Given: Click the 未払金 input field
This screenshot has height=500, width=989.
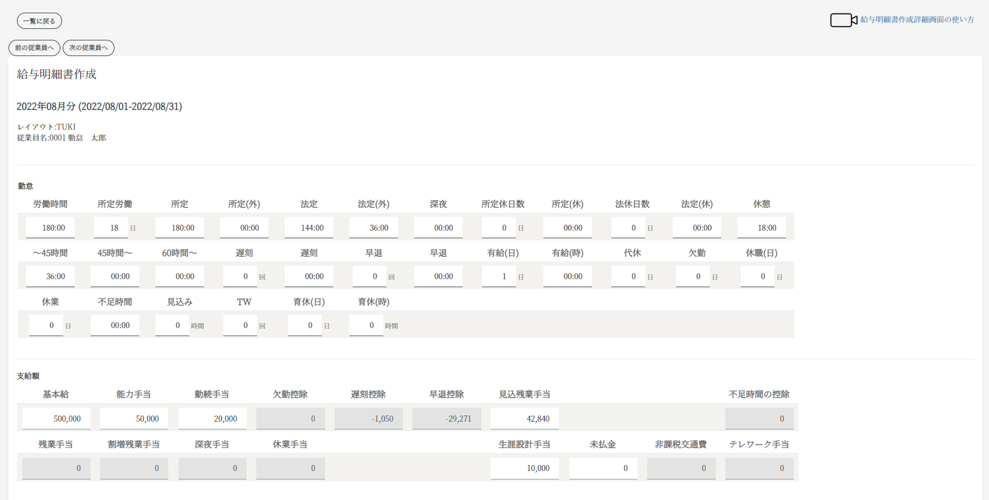Looking at the screenshot, I should point(603,468).
